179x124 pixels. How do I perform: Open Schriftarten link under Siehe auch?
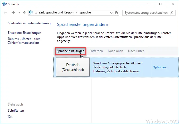coord(16,111)
